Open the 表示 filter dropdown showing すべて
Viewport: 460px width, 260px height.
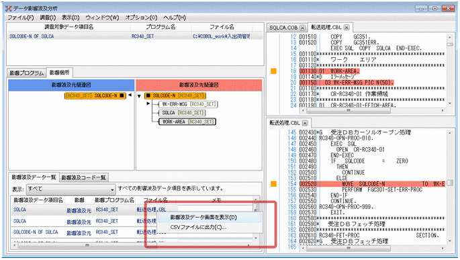(71, 189)
